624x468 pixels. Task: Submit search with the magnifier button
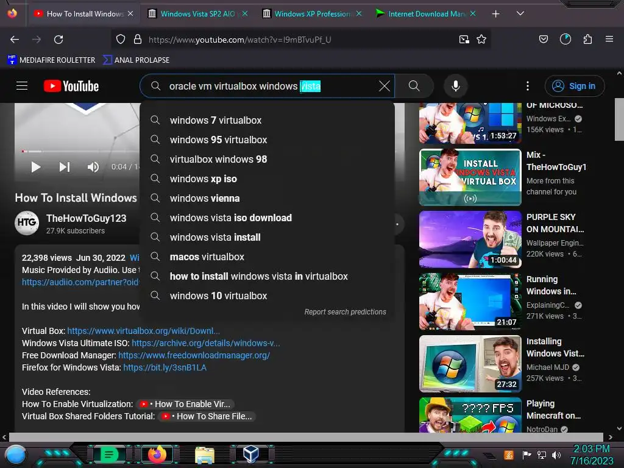pos(414,86)
